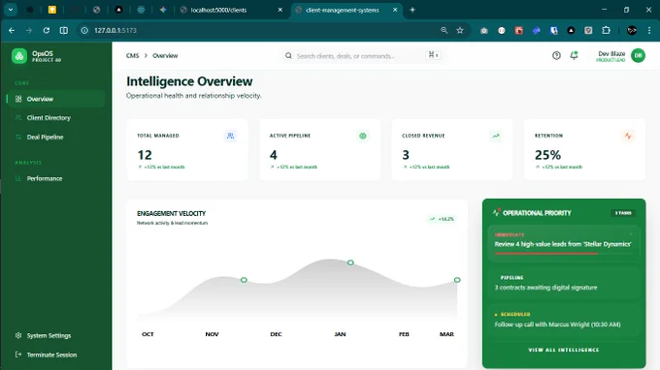Image resolution: width=660 pixels, height=370 pixels.
Task: Click Terminate Session to log out
Action: click(x=56, y=355)
